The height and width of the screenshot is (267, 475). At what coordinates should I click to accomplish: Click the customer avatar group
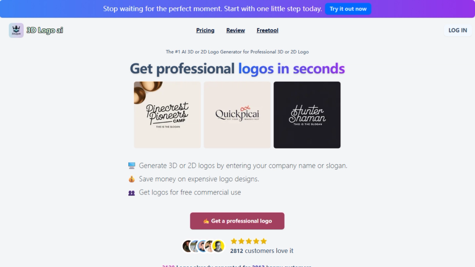(203, 246)
